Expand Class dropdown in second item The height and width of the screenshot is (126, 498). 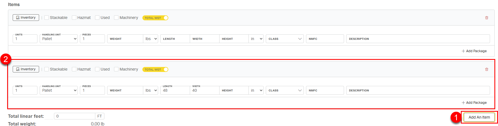[x=285, y=90]
